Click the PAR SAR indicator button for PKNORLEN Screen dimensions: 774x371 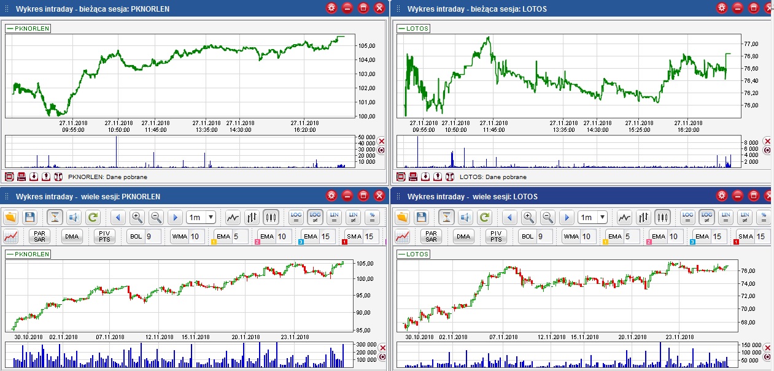[39, 236]
